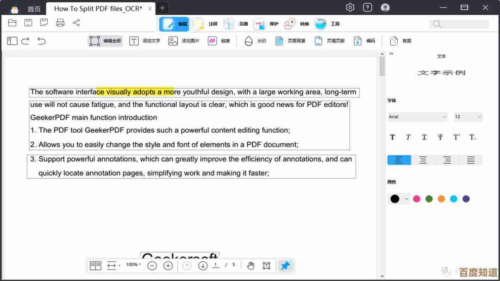Viewport: 500px width, 281px height.
Task: Open the Convert (转换) tab
Action: coord(297,24)
